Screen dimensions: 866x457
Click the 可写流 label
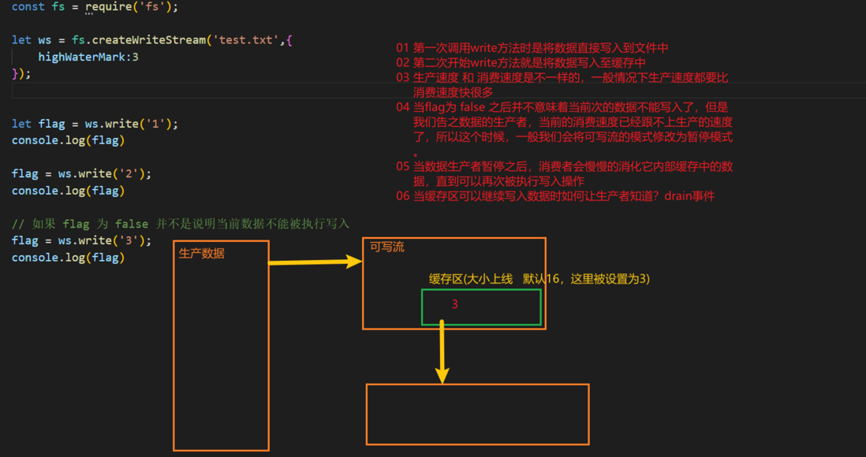click(387, 247)
